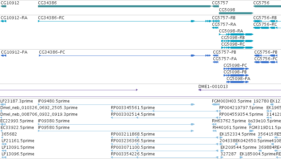The width and height of the screenshot is (281, 159).
Task: Open the CG5098-RA transcript
Action: tap(231, 31)
